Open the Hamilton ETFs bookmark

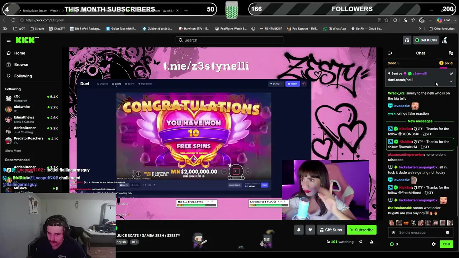(x=194, y=29)
